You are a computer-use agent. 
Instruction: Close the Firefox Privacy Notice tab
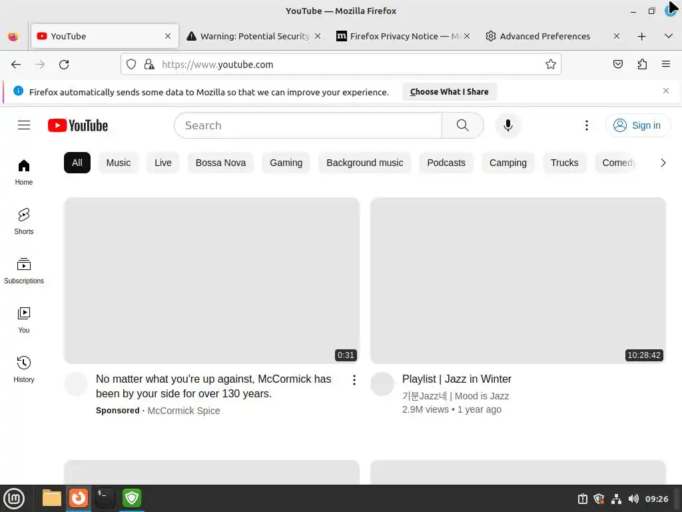tap(467, 36)
